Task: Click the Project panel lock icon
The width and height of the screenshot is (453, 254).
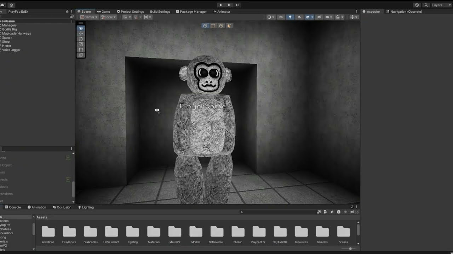Action: pyautogui.click(x=352, y=207)
